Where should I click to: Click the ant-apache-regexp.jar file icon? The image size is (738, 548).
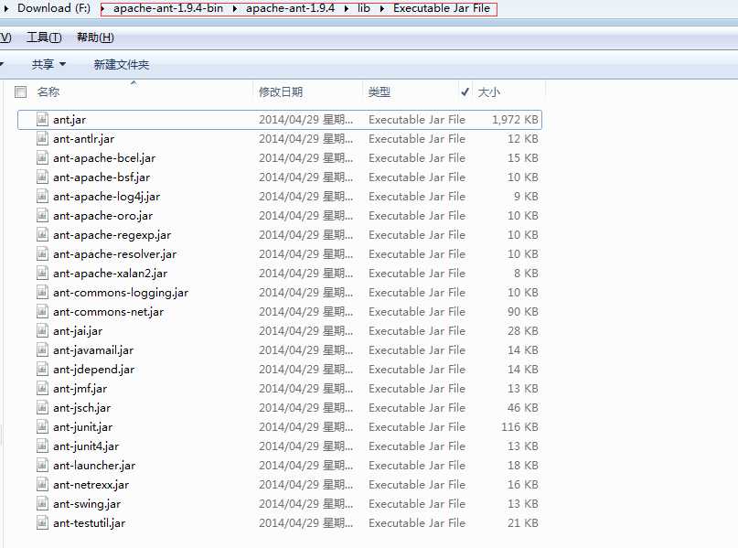(42, 234)
